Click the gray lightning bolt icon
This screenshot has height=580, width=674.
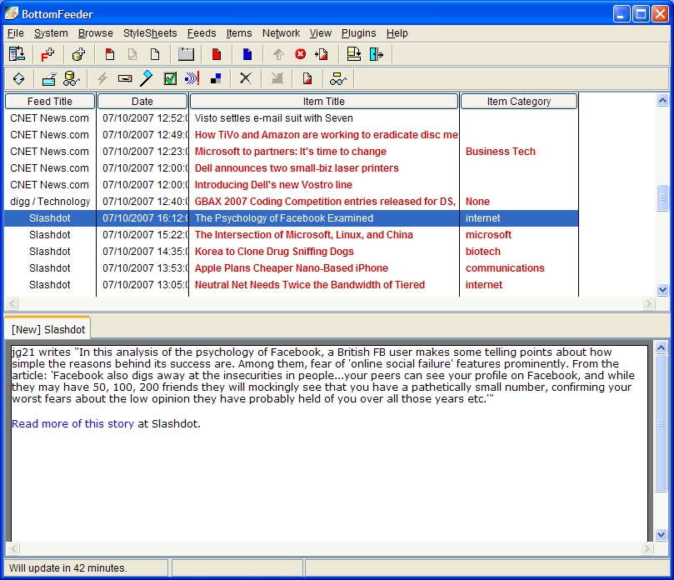[x=102, y=78]
